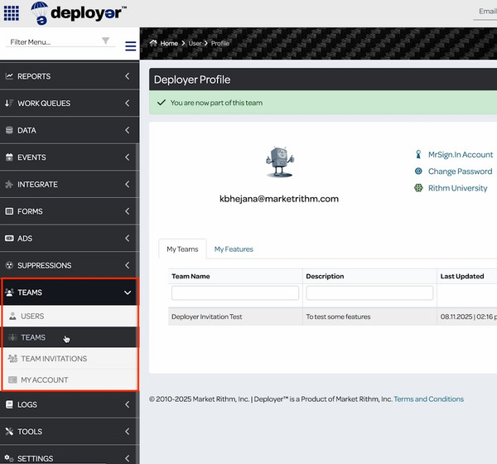This screenshot has height=464, width=497.
Task: Click the Suppressions radiation icon
Action: tap(9, 265)
